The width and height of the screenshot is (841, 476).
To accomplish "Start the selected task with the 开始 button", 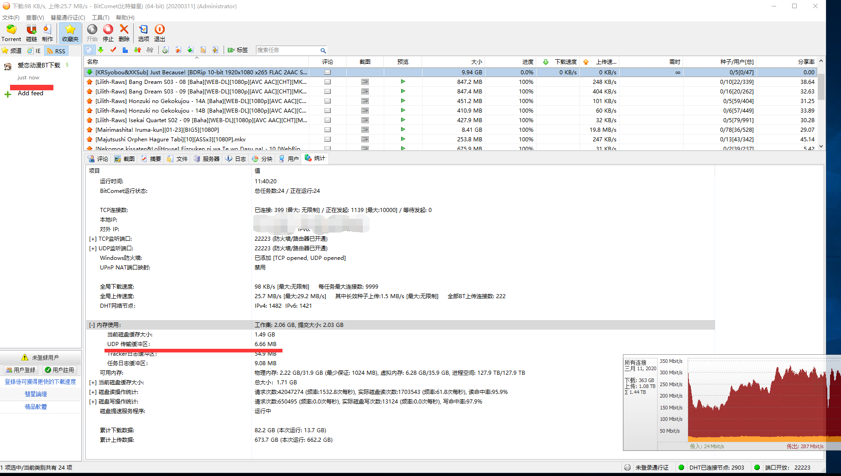I will point(92,33).
